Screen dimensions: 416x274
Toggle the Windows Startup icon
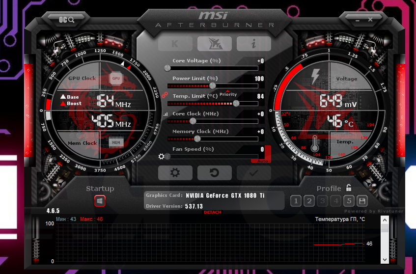tap(100, 201)
